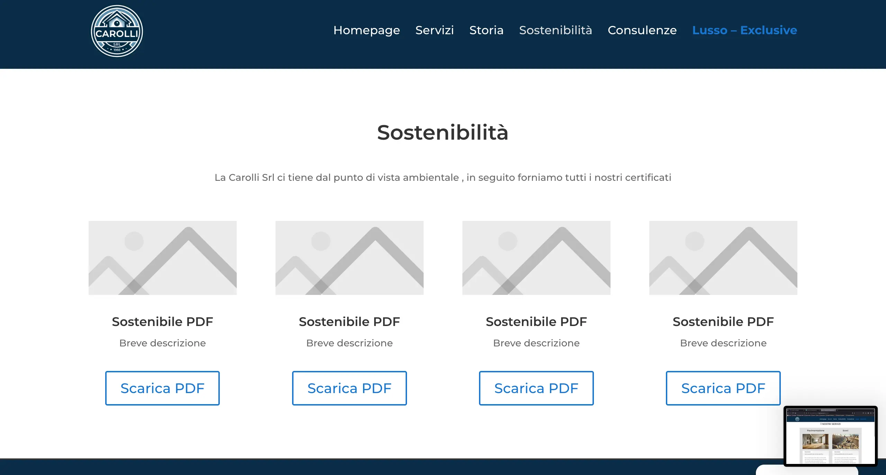886x475 pixels.
Task: Go to the Servizi page
Action: click(x=434, y=30)
